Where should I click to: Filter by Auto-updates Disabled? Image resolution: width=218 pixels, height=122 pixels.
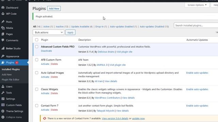tap(152, 26)
